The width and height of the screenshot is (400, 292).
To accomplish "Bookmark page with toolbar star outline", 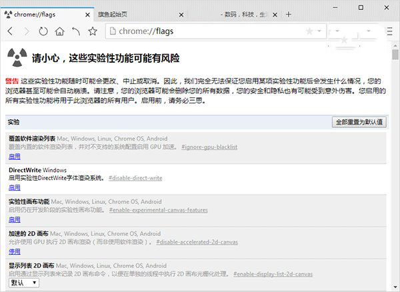I will point(93,31).
